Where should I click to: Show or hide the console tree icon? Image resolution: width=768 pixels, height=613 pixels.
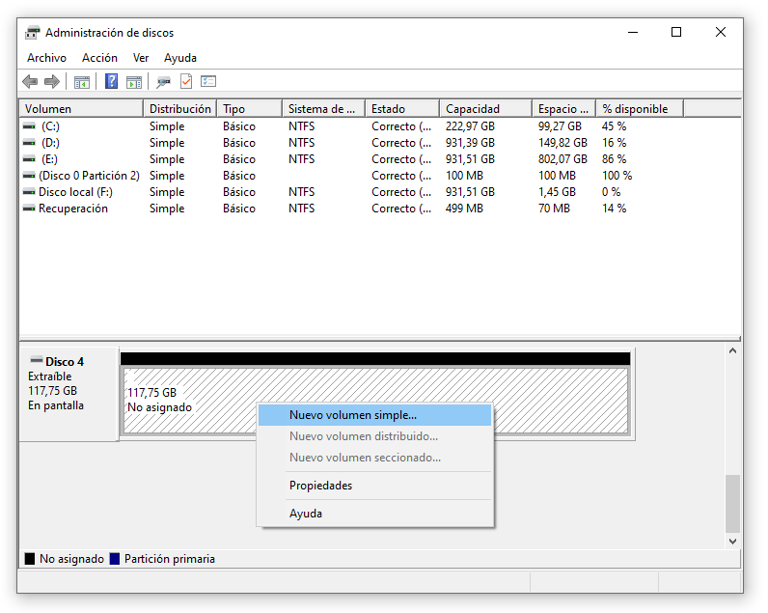(82, 82)
